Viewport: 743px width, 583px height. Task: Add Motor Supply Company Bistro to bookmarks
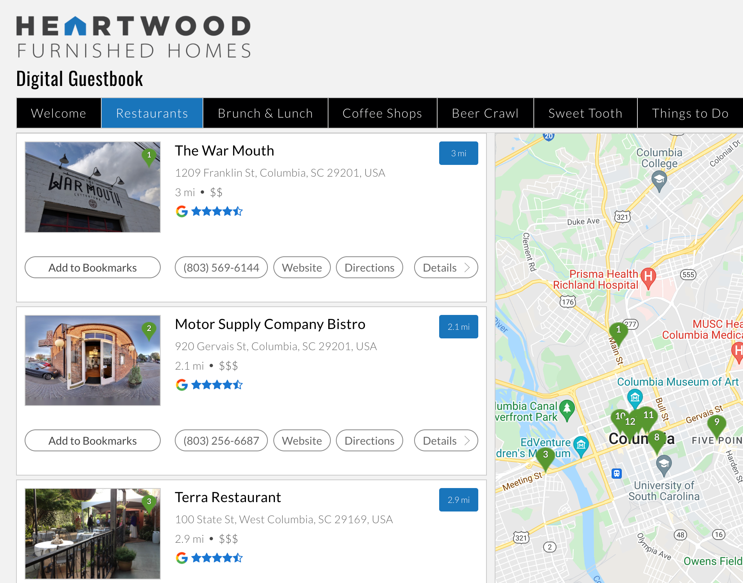point(93,440)
